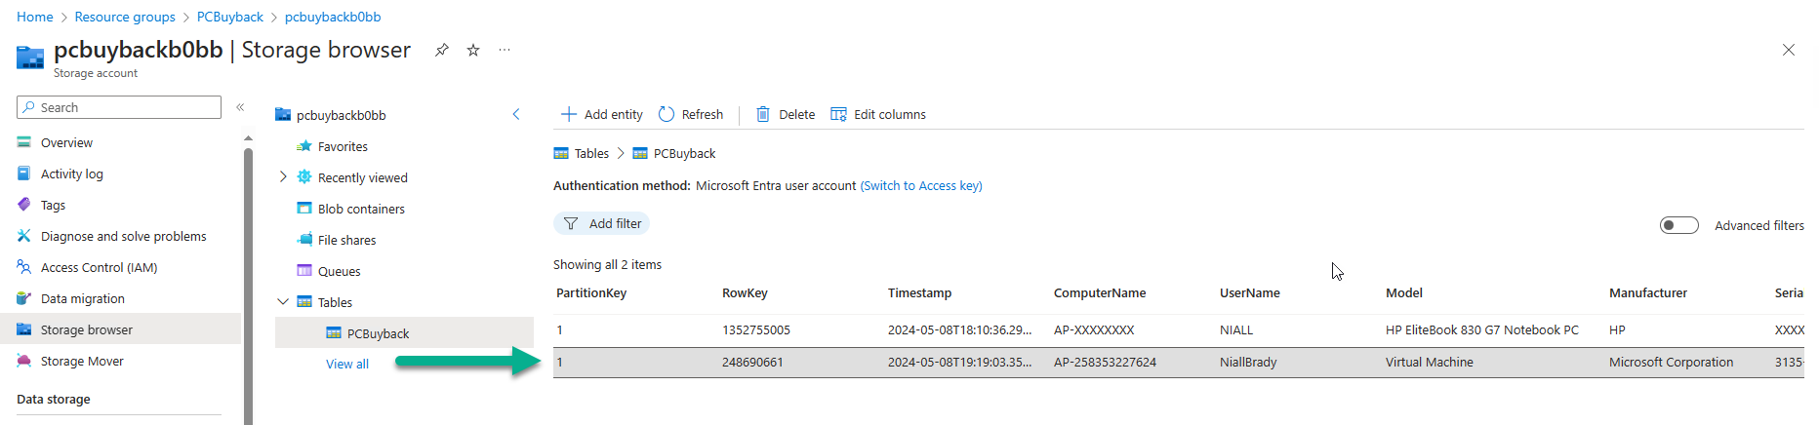The width and height of the screenshot is (1819, 425).
Task: Collapse the left navigation menu with the double chevron
Action: pyautogui.click(x=240, y=107)
